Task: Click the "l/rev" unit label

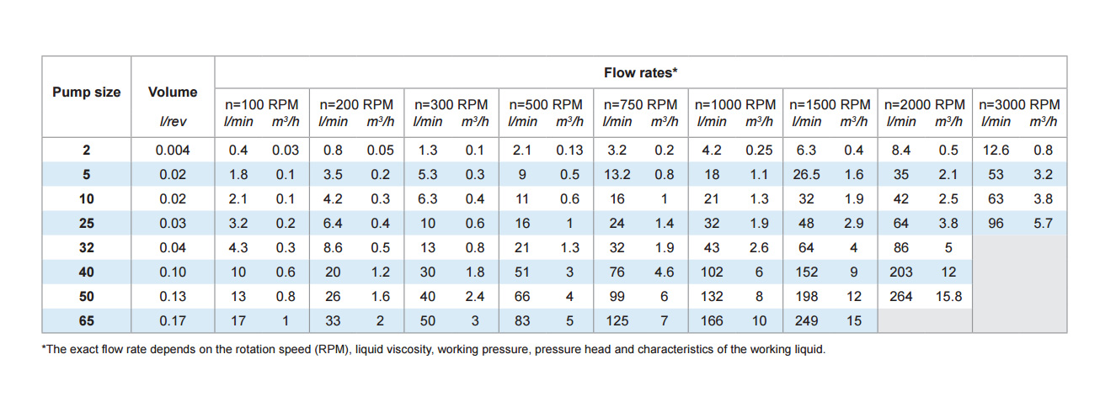Action: click(173, 122)
